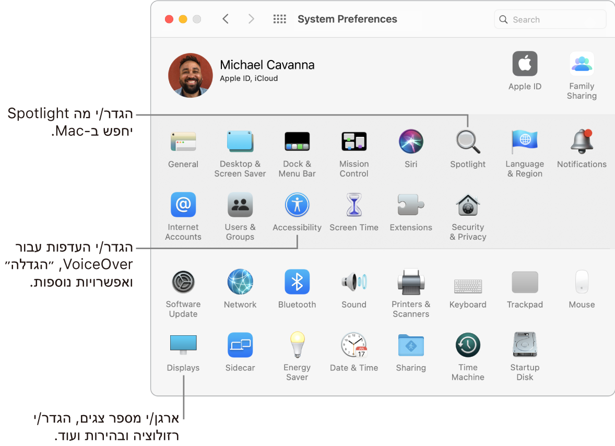The height and width of the screenshot is (446, 615).
Task: Open Mouse preferences
Action: click(x=582, y=282)
